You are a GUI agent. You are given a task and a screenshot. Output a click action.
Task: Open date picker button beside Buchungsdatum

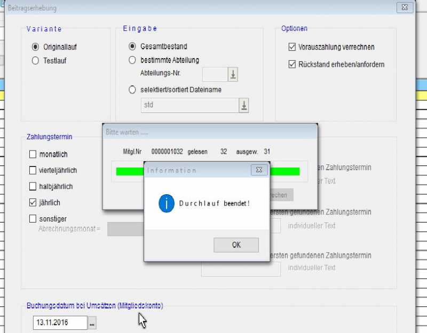tap(92, 323)
